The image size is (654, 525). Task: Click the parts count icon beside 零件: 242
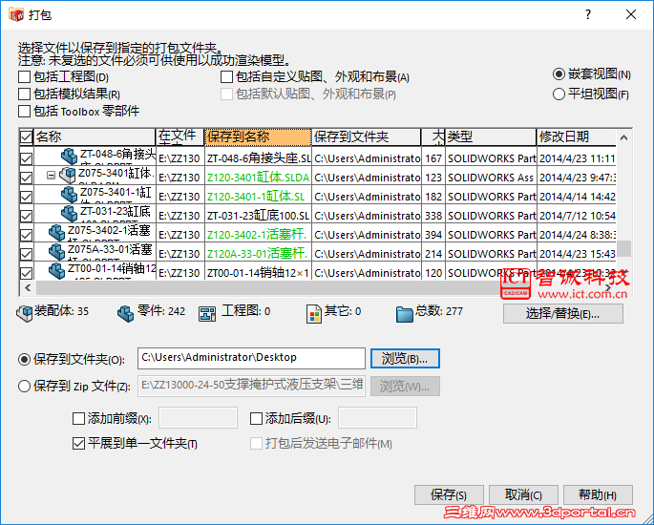[x=125, y=314]
